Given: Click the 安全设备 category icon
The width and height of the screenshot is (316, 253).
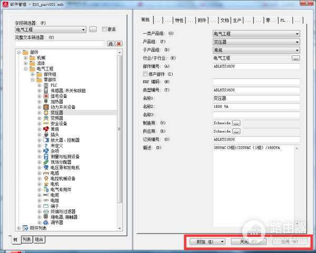Looking at the screenshot, I should click(x=46, y=124).
